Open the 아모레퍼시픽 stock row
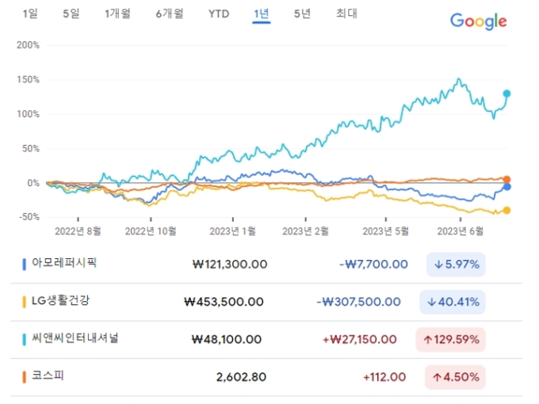539x404 pixels. (266, 264)
